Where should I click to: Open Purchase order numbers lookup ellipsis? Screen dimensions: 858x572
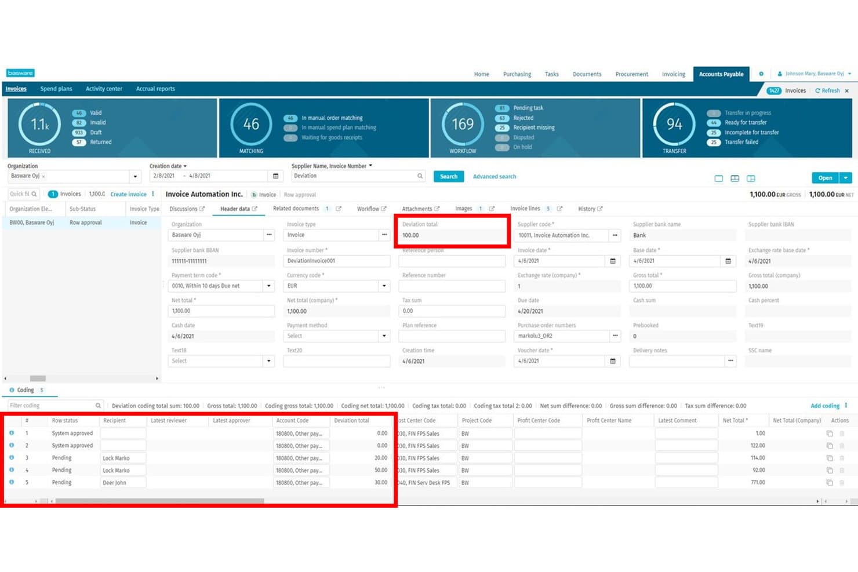[x=615, y=336]
